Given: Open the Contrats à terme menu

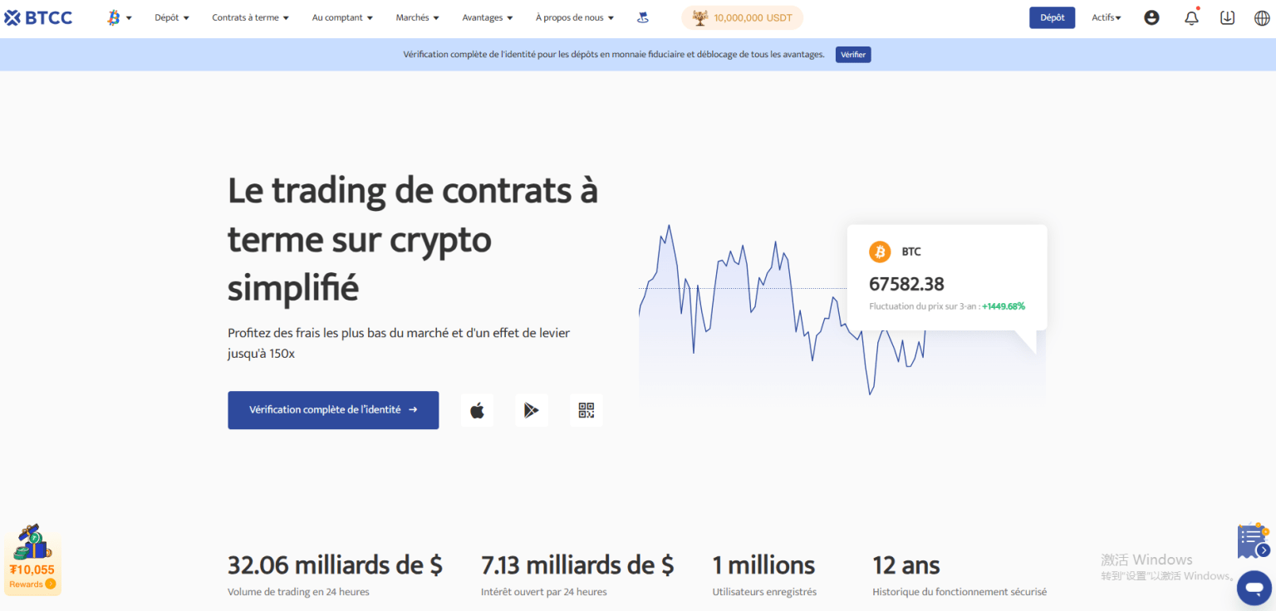Looking at the screenshot, I should (250, 17).
